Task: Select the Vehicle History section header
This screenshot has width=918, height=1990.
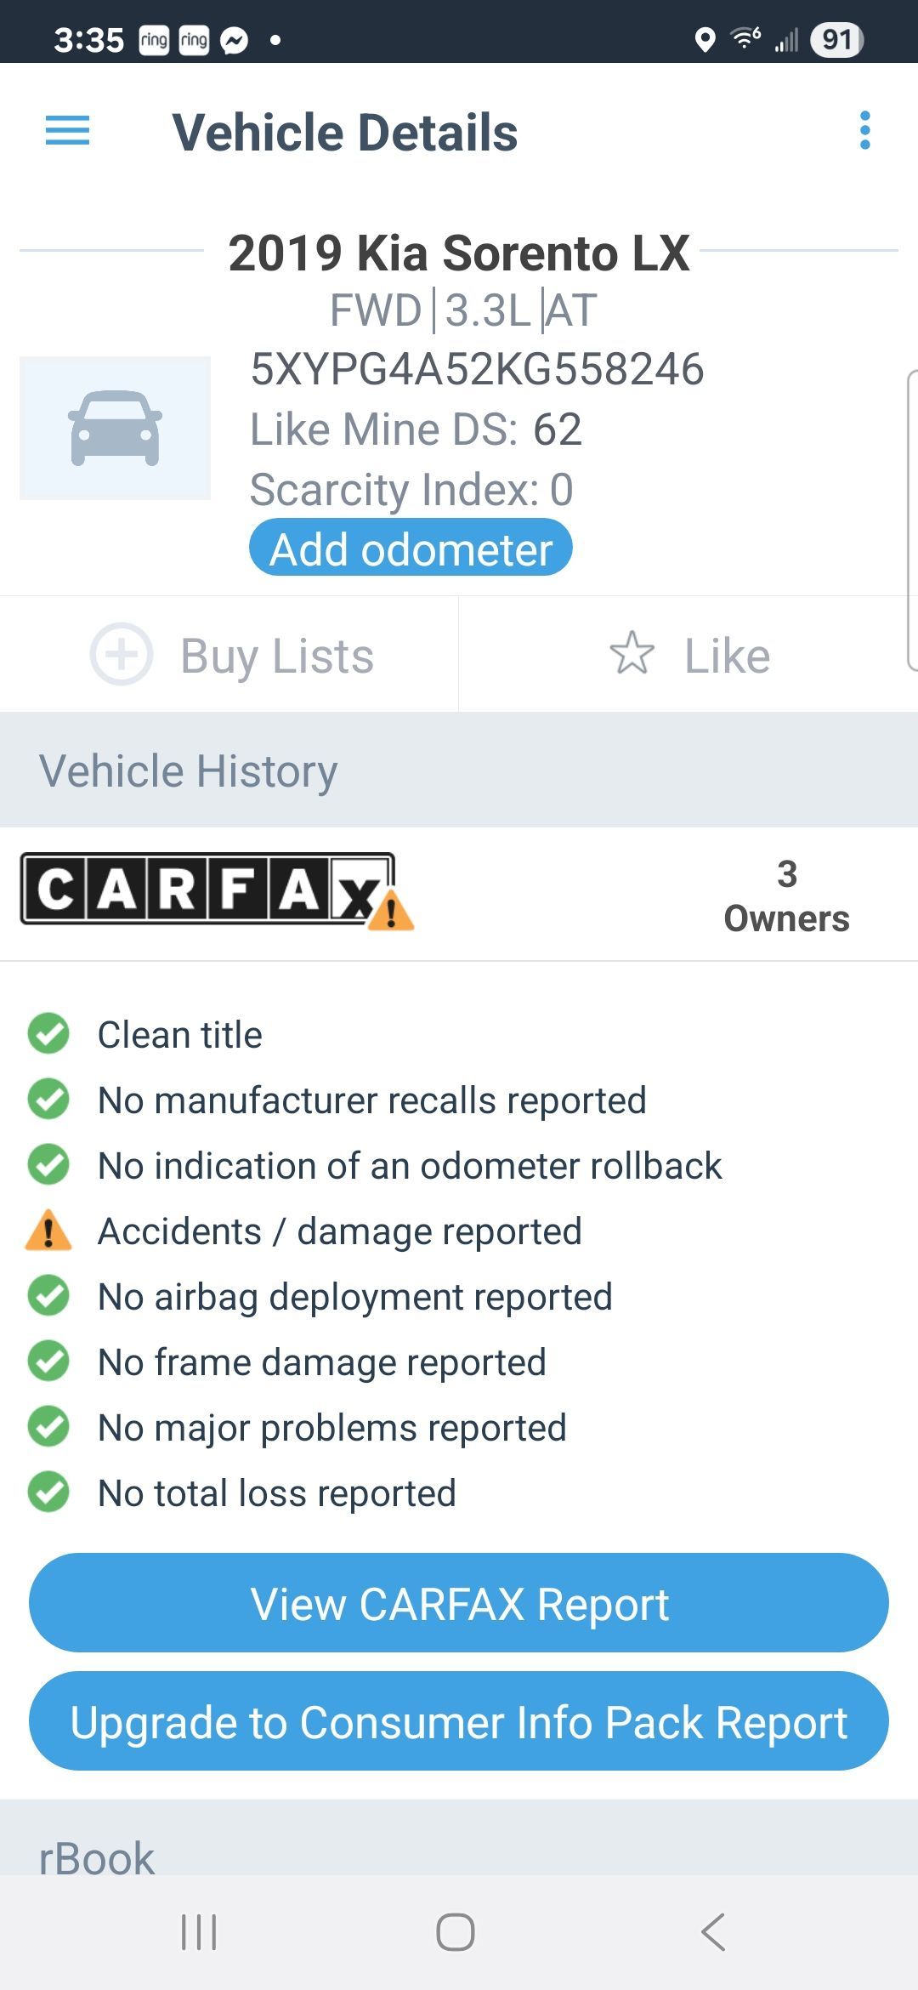Action: point(459,770)
